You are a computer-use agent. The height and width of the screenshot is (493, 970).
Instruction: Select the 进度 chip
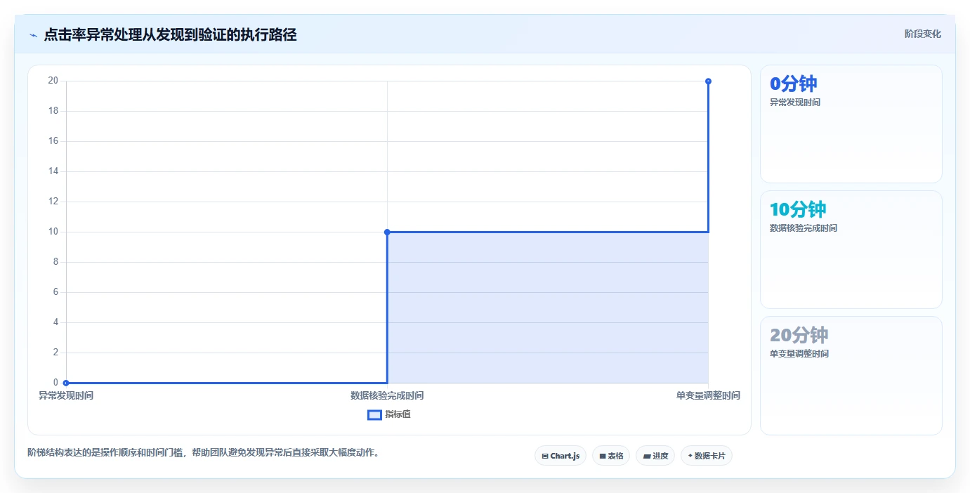point(655,456)
